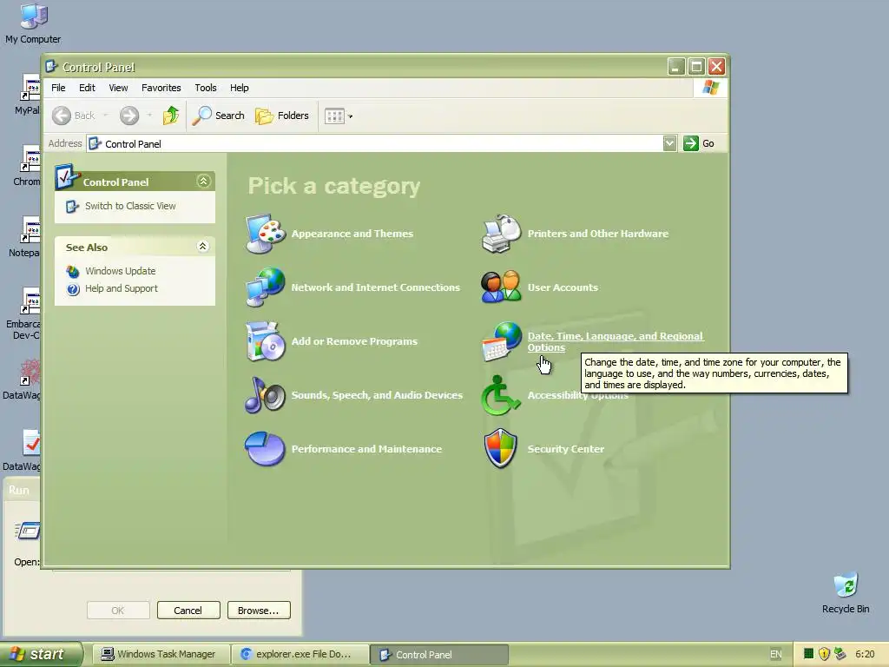Click the Up folder toolbar icon
This screenshot has width=889, height=667.
pos(171,116)
